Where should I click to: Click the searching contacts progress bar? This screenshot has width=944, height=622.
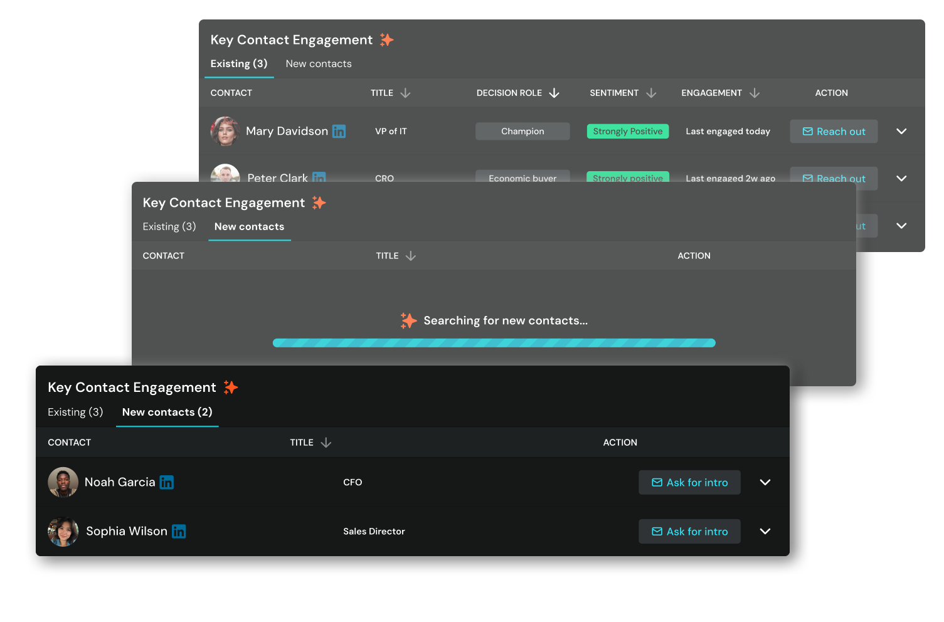pyautogui.click(x=494, y=343)
